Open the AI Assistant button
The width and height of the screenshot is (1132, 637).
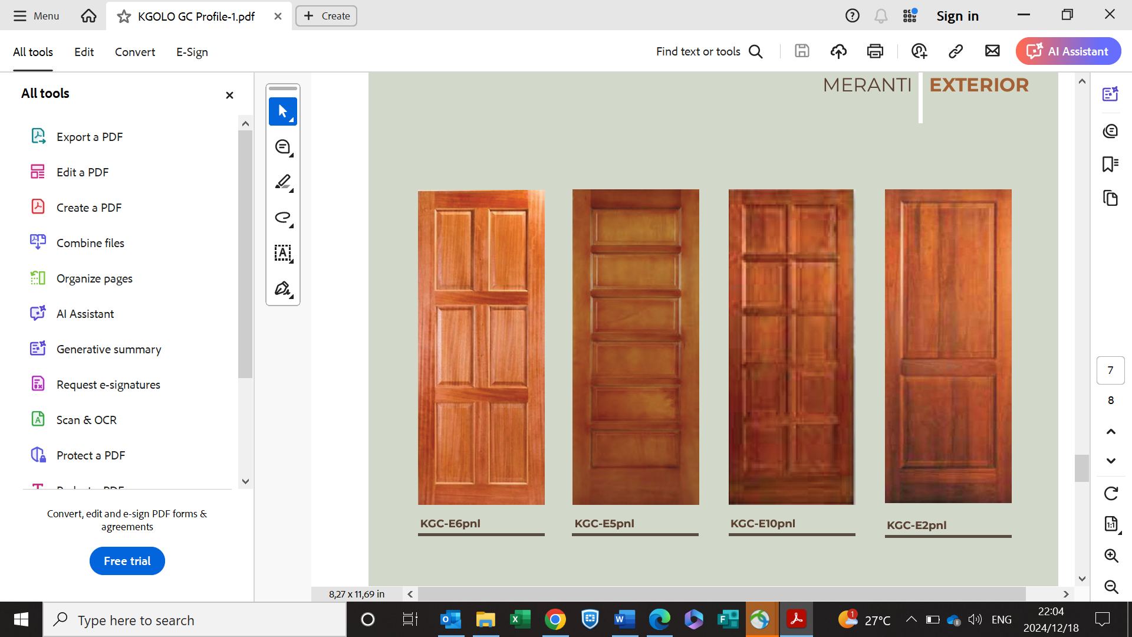pyautogui.click(x=1068, y=51)
